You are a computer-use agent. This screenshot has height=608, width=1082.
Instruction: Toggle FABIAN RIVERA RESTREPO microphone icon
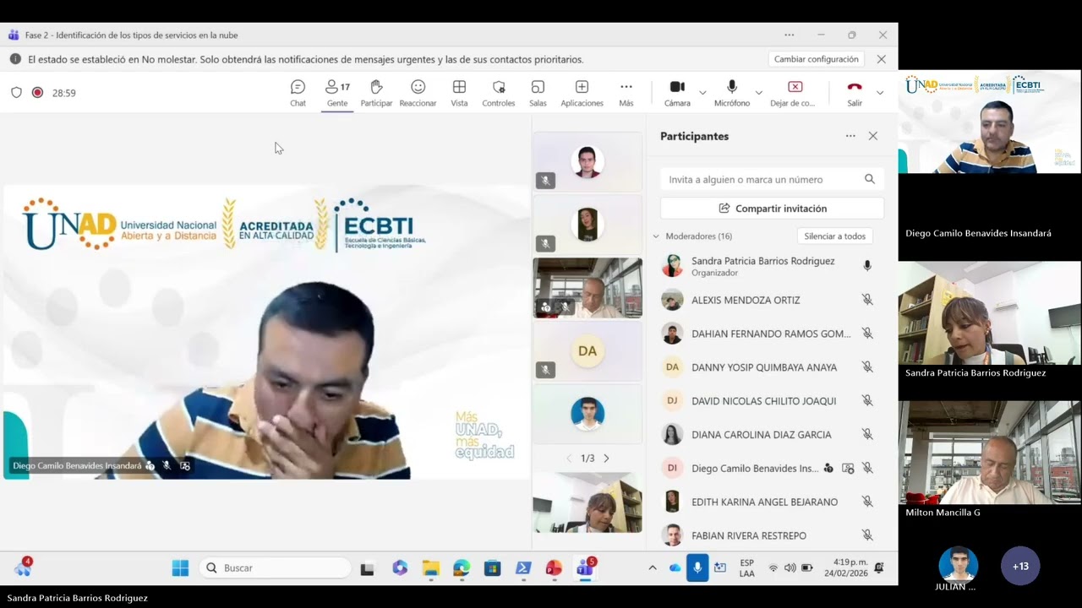pyautogui.click(x=867, y=535)
